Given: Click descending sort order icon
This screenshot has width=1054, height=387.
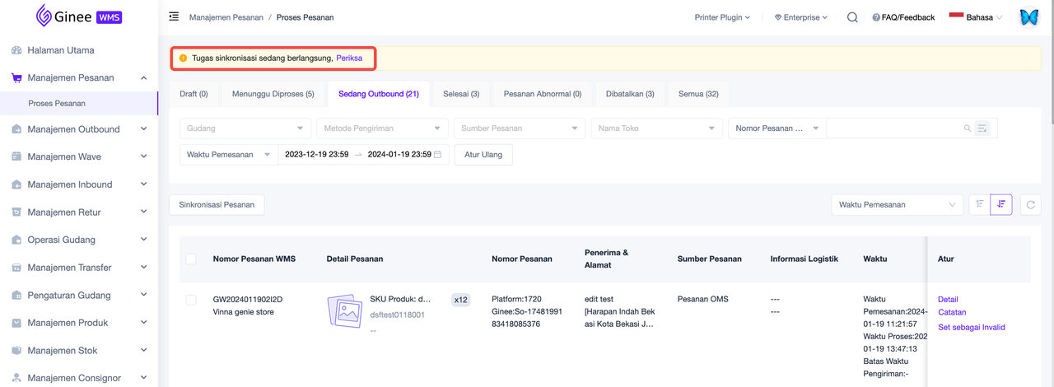Looking at the screenshot, I should pyautogui.click(x=1001, y=205).
